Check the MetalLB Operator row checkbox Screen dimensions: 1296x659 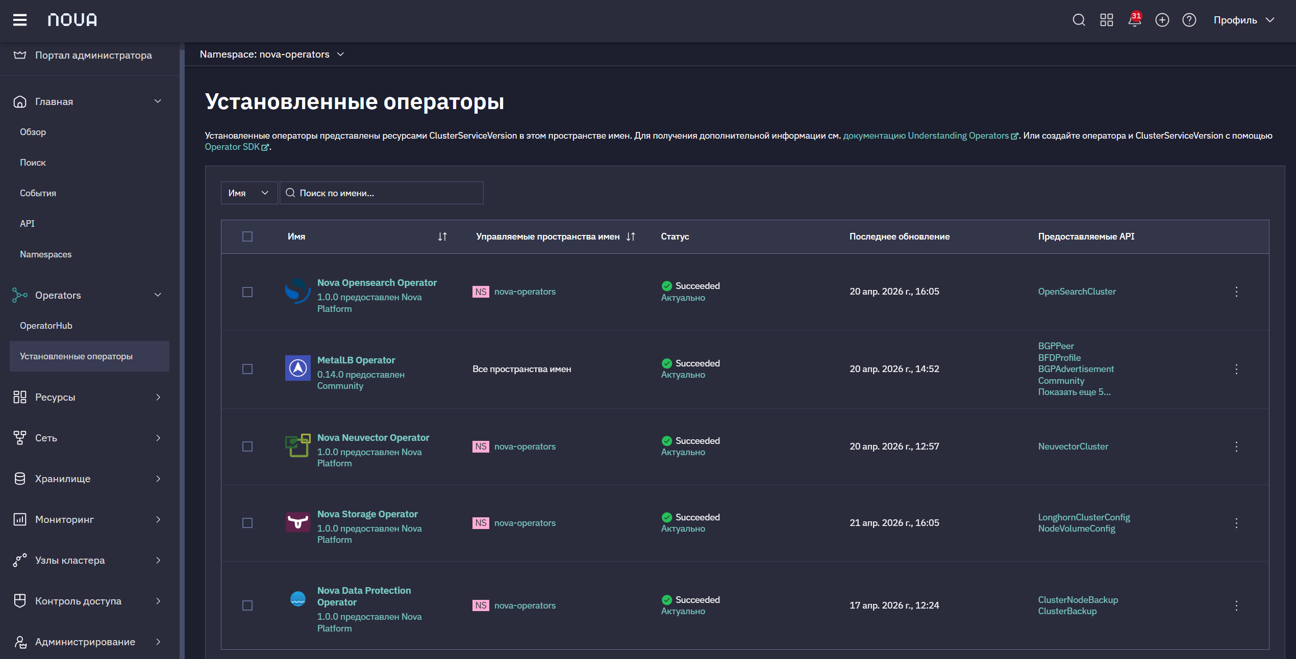[247, 369]
